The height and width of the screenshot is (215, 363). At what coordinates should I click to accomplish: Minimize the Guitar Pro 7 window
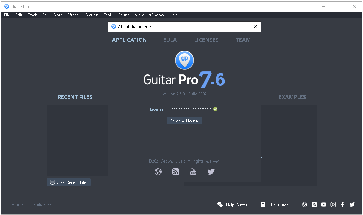click(323, 6)
